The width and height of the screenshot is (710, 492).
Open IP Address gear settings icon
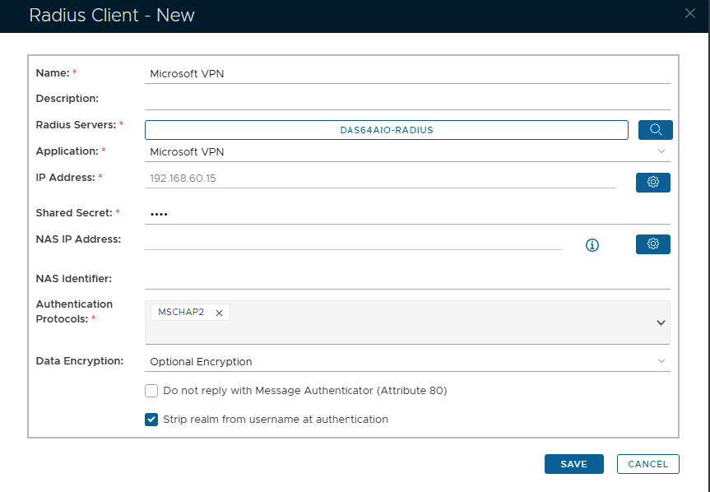click(x=652, y=182)
